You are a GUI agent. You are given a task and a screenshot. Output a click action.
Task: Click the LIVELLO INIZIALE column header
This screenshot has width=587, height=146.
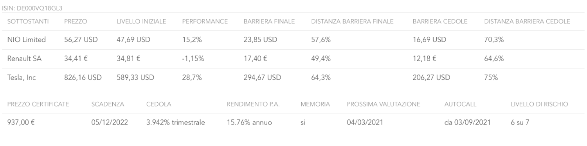[141, 21]
